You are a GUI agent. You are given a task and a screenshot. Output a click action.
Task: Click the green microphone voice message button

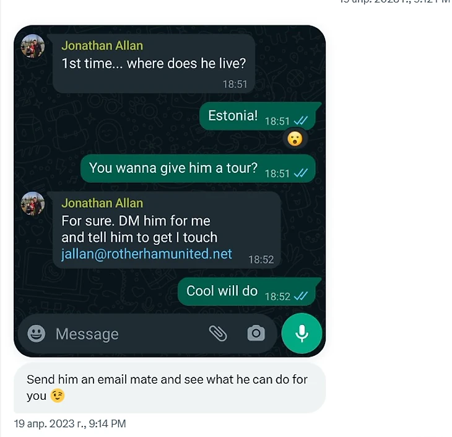[x=302, y=333]
